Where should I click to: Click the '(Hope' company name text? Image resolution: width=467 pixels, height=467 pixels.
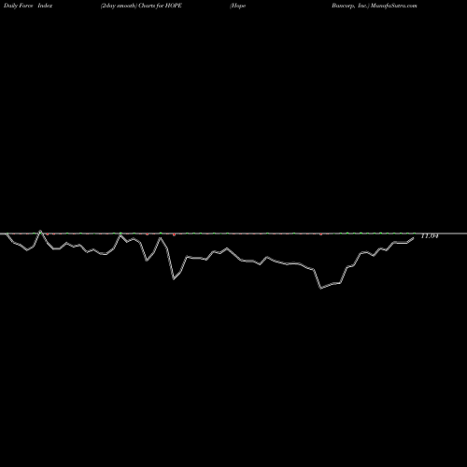(x=238, y=6)
